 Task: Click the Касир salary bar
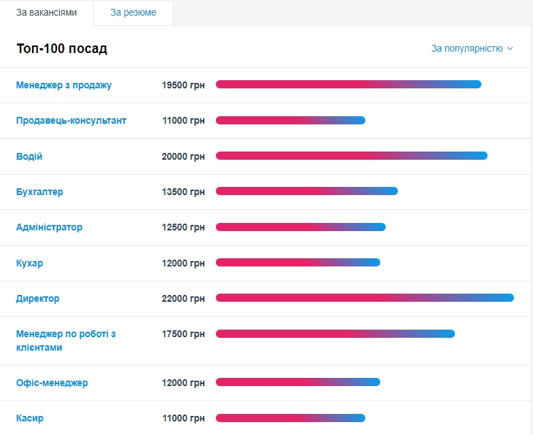pos(290,417)
